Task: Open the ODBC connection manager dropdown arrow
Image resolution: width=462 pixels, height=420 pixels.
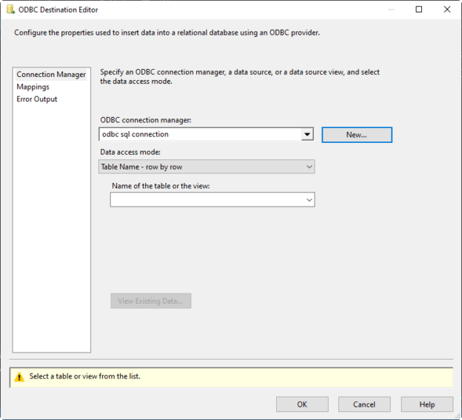Action: [x=307, y=134]
